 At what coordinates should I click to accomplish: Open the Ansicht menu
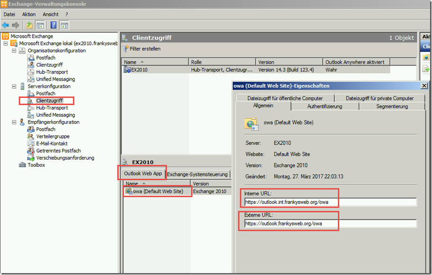(51, 14)
